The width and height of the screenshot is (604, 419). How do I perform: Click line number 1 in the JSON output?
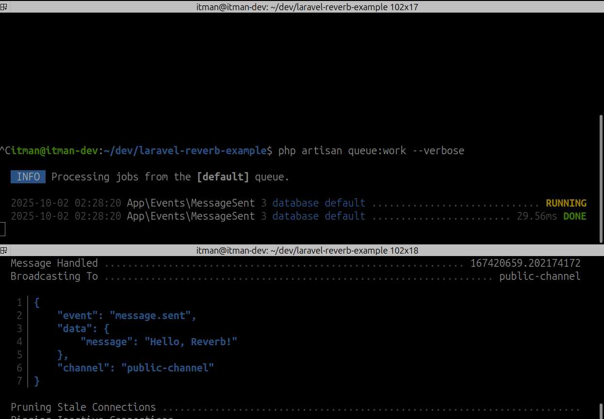coord(19,303)
